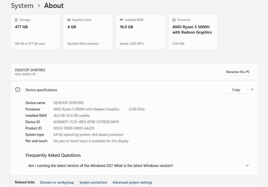Screen dimensions: 268x187
Task: Click the Processor chip icon
Action: pos(174,20)
